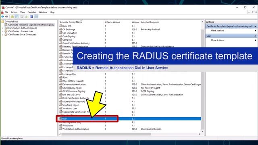Click the horizontal scroll-right arrow button

click(200, 134)
